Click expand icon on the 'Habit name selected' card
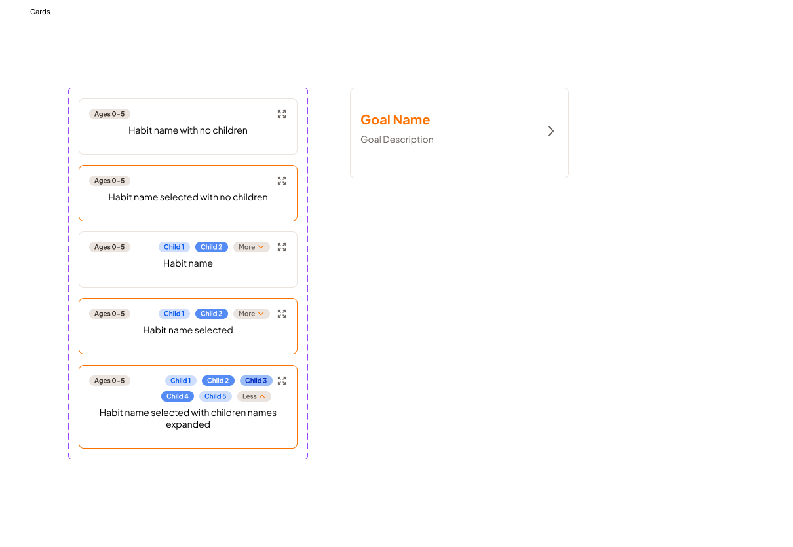Viewport: 793px width, 547px height. point(282,314)
